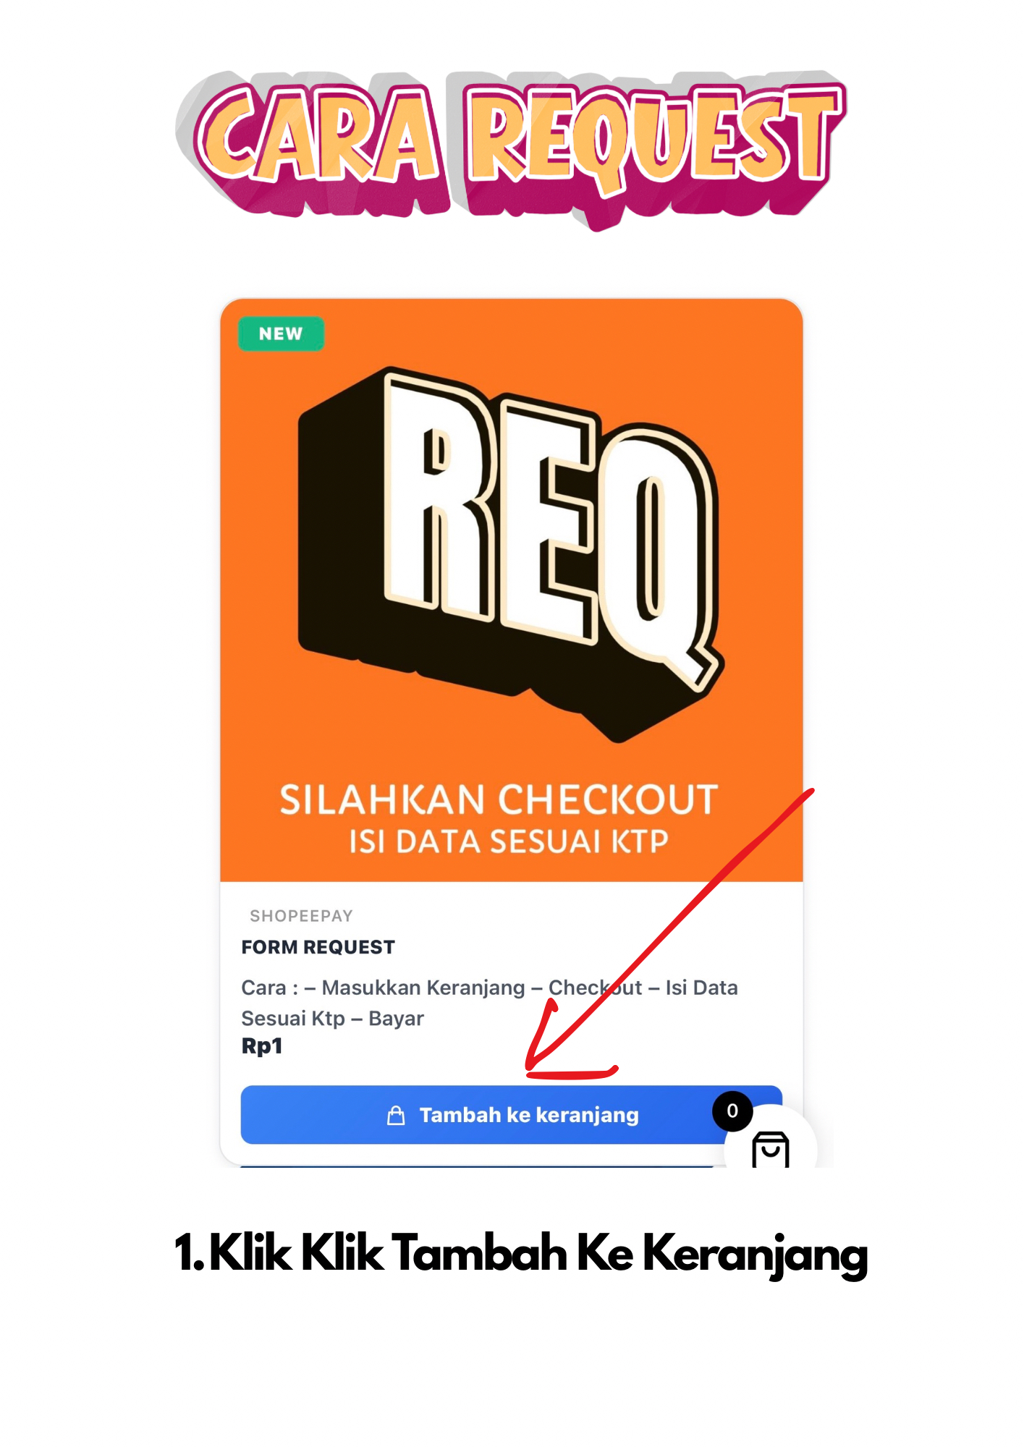Click the SHOPEEPAY category label

pos(301,916)
